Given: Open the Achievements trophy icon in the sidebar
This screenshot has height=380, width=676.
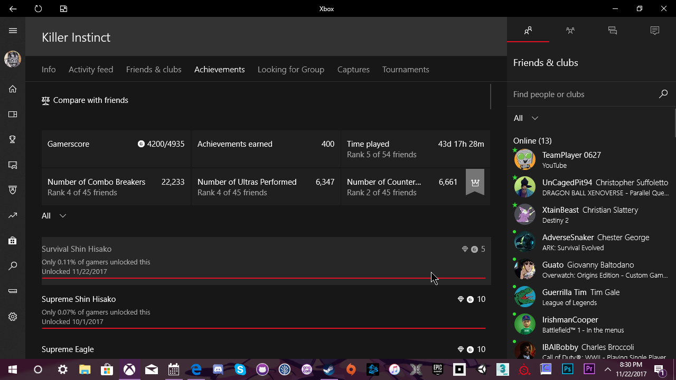Looking at the screenshot, I should tap(13, 139).
